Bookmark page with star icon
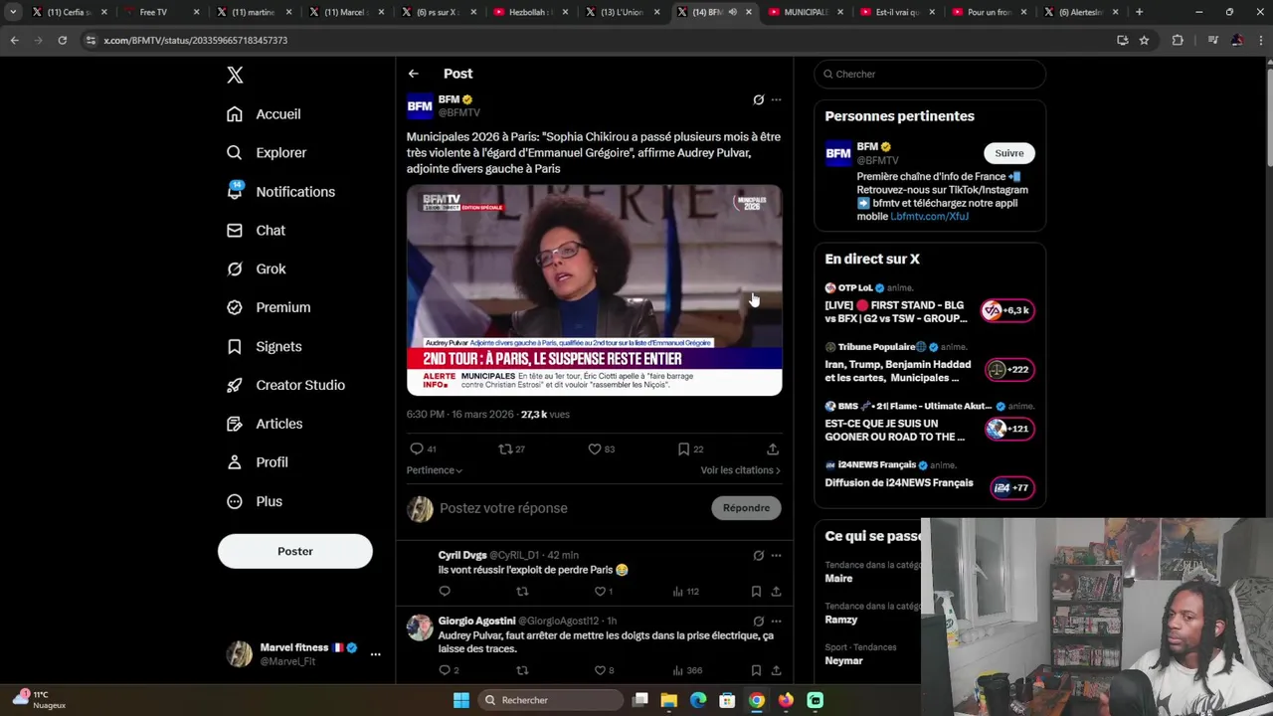 coord(1145,40)
